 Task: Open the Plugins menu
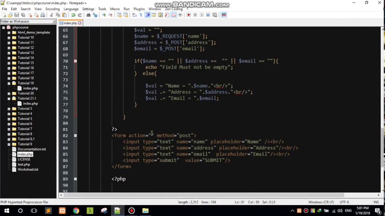(139, 9)
